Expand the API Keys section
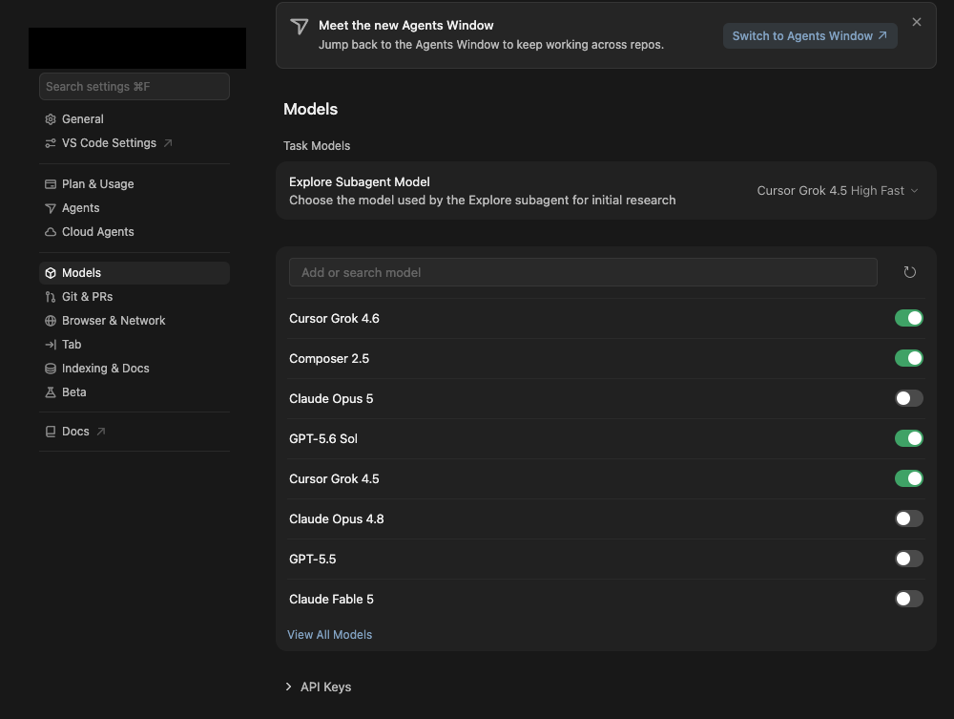Image resolution: width=954 pixels, height=719 pixels. coord(319,687)
